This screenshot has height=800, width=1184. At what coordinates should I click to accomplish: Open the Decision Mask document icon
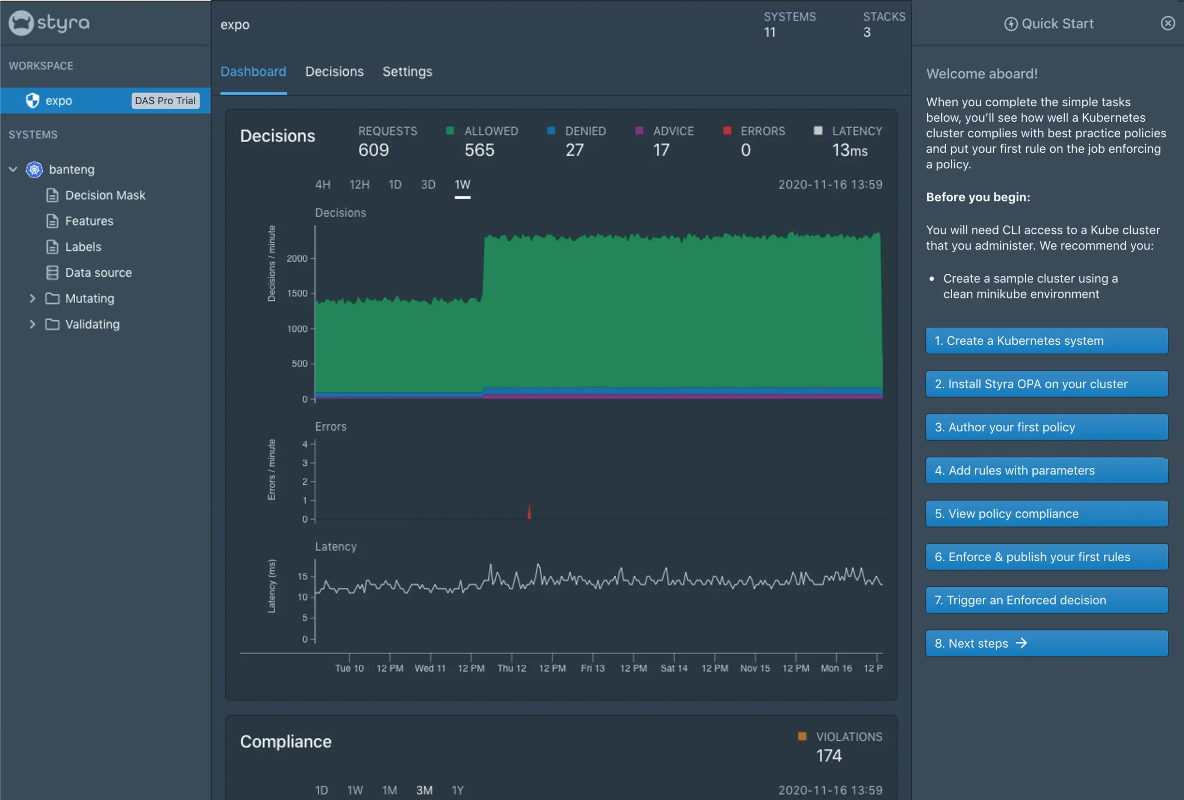coord(52,195)
